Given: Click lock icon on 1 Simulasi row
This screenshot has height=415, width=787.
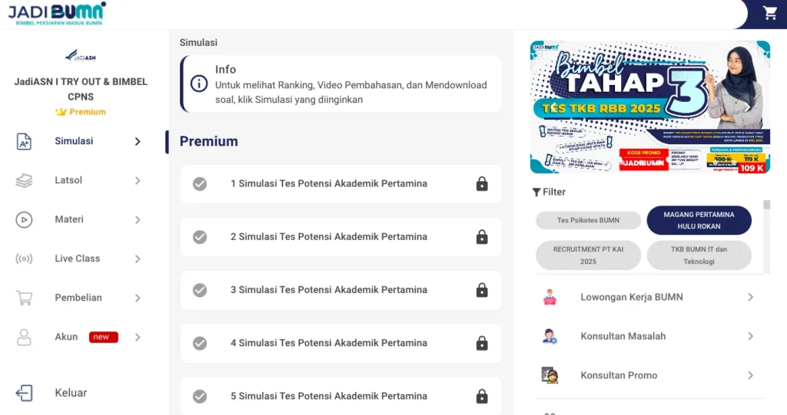Looking at the screenshot, I should (x=482, y=184).
